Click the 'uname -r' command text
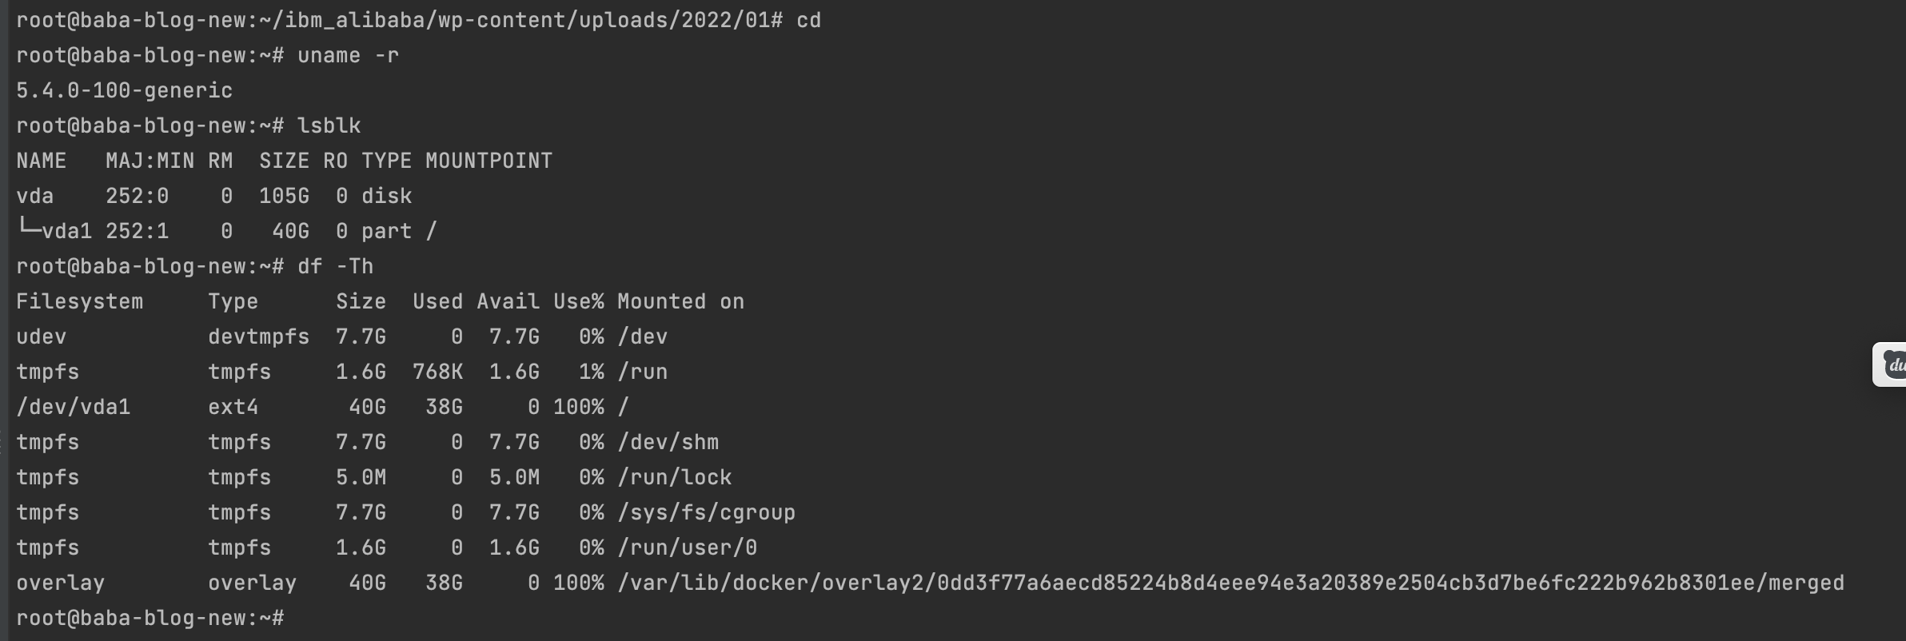 coord(348,55)
